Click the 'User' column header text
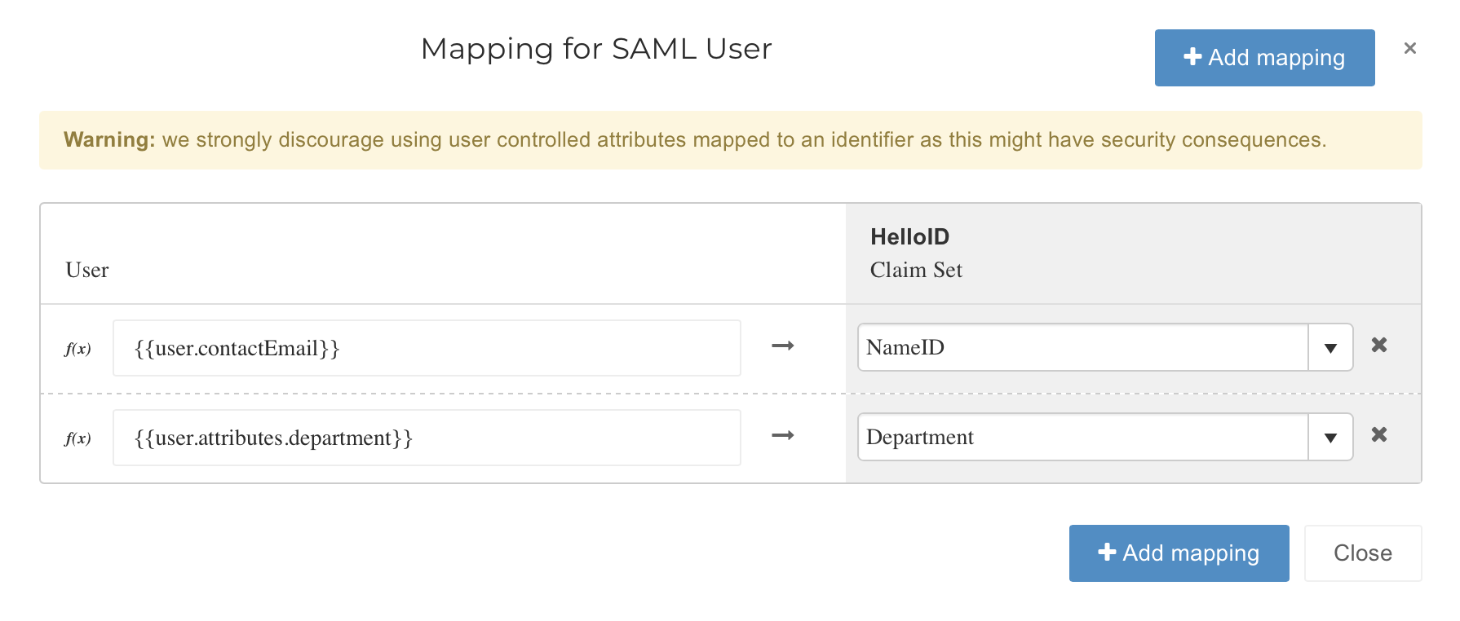1460x621 pixels. (x=87, y=270)
